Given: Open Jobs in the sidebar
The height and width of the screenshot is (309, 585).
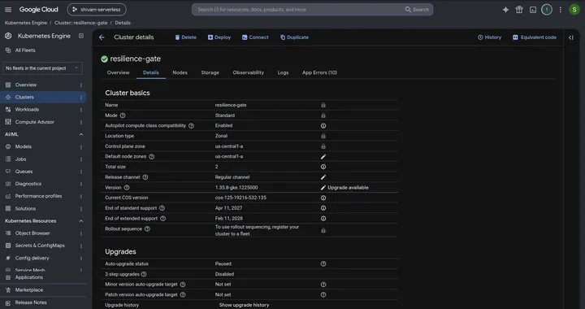Looking at the screenshot, I should 20,159.
